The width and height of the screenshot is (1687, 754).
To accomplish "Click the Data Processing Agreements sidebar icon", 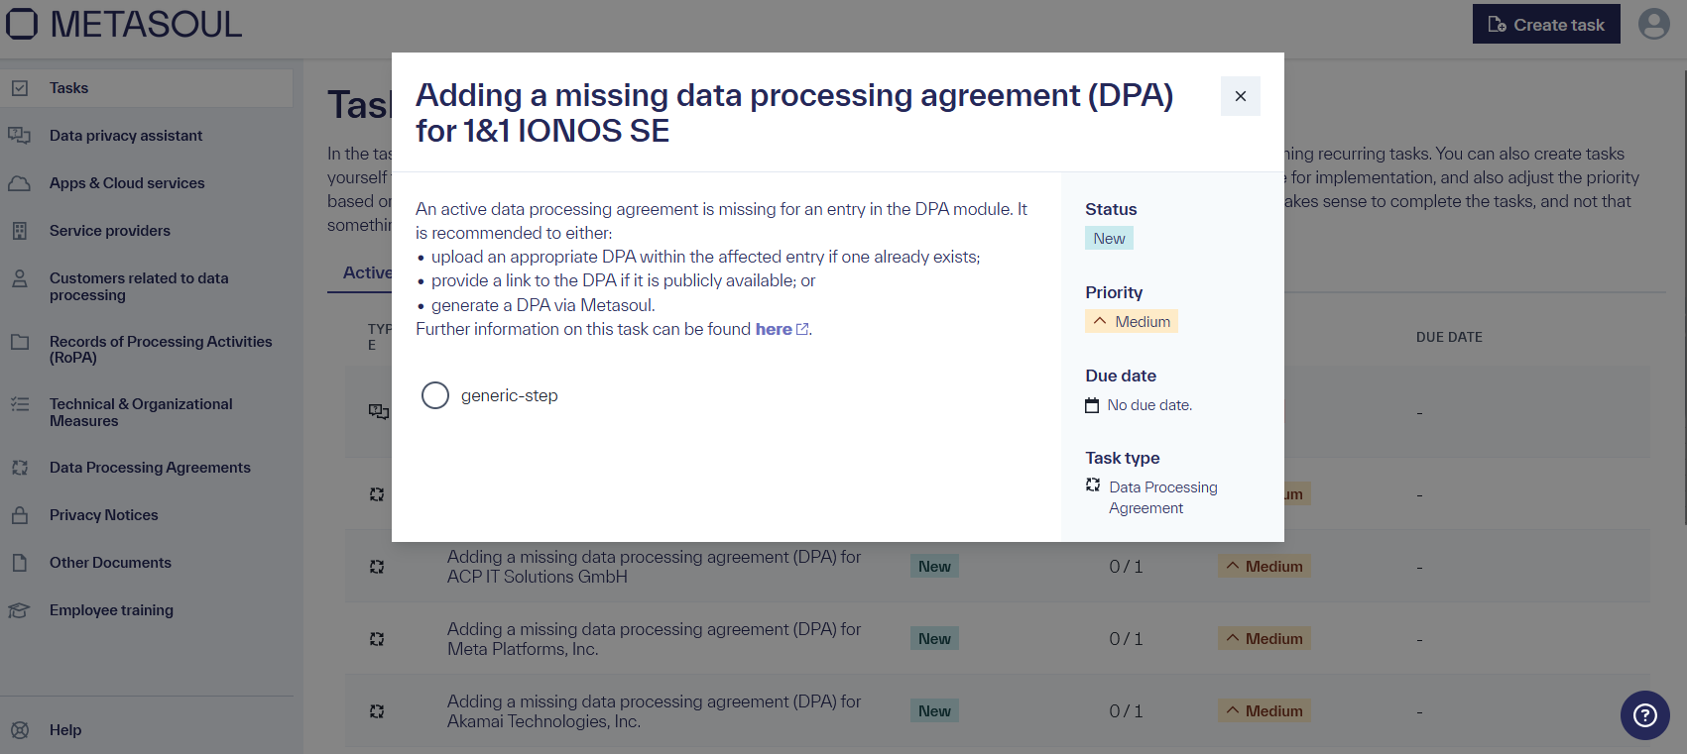I will (20, 467).
